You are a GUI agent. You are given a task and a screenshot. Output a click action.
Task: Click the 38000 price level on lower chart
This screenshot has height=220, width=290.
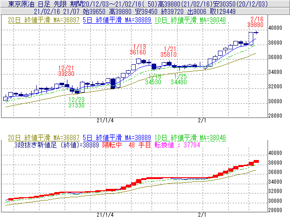pyautogui.click(x=275, y=163)
